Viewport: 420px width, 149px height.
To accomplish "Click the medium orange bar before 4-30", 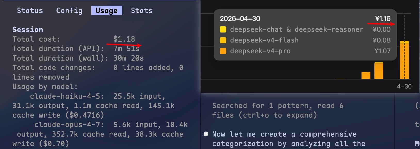I will [379, 71].
